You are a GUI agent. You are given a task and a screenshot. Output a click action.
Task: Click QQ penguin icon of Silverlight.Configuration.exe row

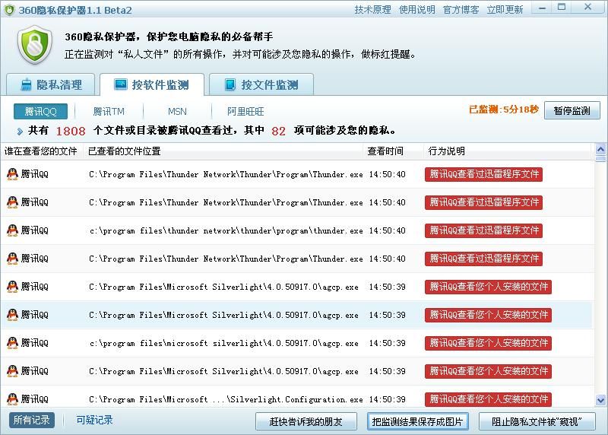tap(12, 399)
